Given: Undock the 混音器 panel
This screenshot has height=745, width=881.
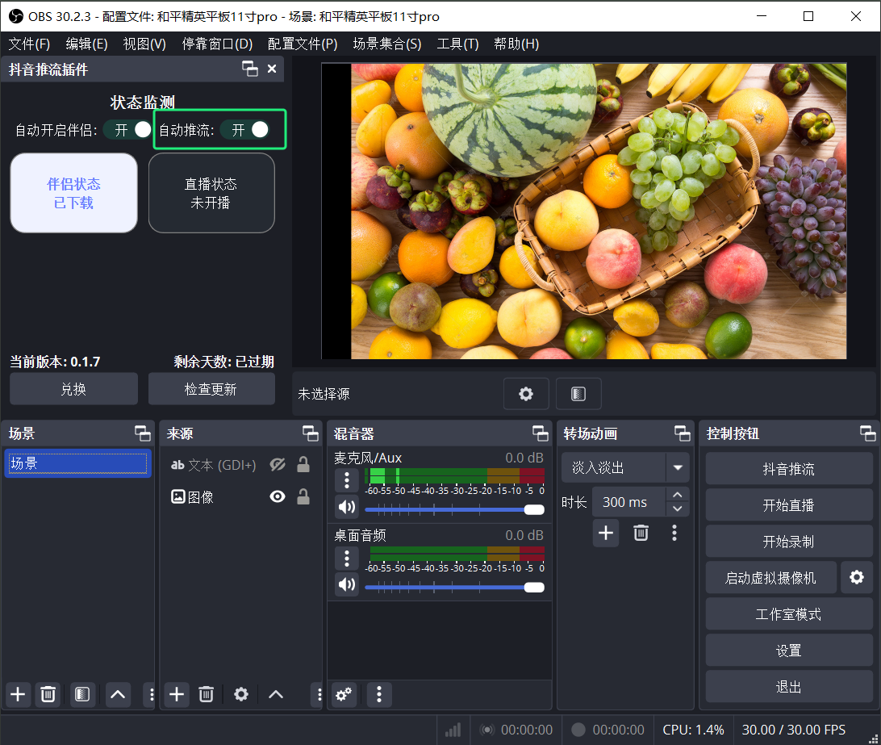Looking at the screenshot, I should 540,433.
